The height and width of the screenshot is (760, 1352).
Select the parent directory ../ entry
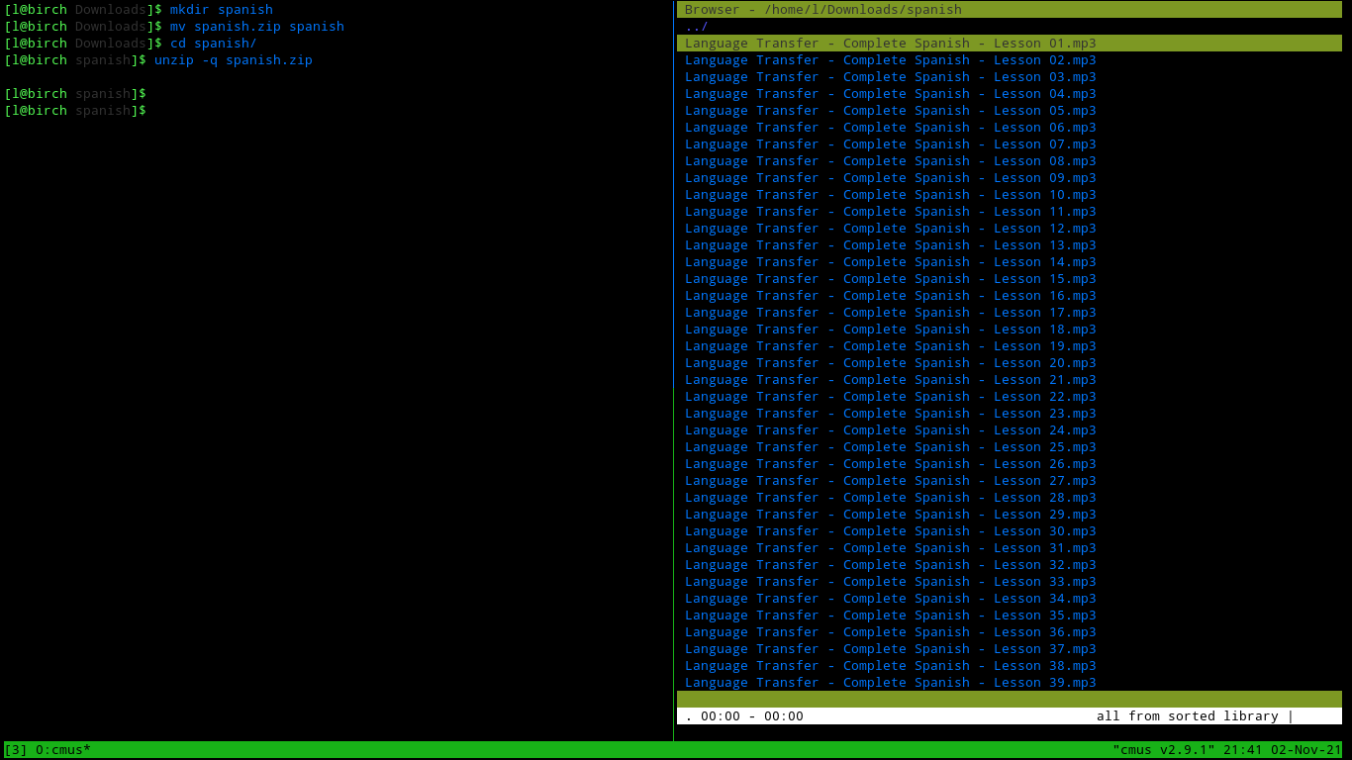click(1010, 26)
